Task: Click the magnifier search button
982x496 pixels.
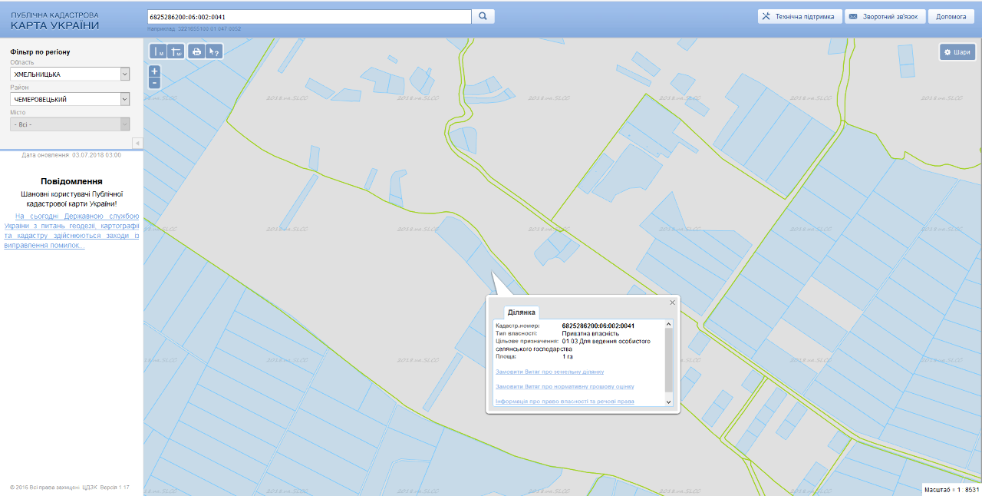Action: click(x=483, y=16)
